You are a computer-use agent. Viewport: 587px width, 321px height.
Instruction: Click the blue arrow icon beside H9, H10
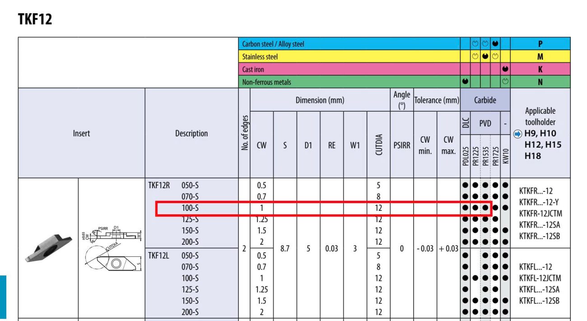517,134
